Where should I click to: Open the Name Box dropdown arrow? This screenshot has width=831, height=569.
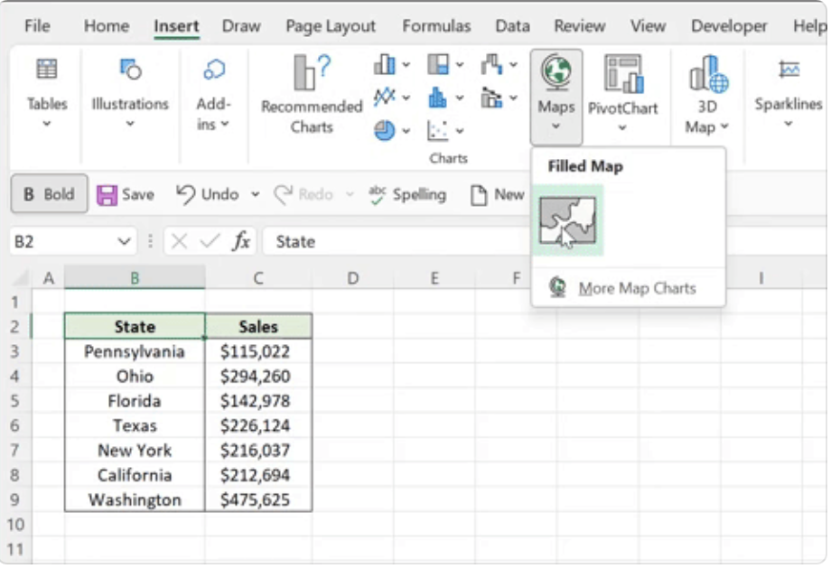124,241
